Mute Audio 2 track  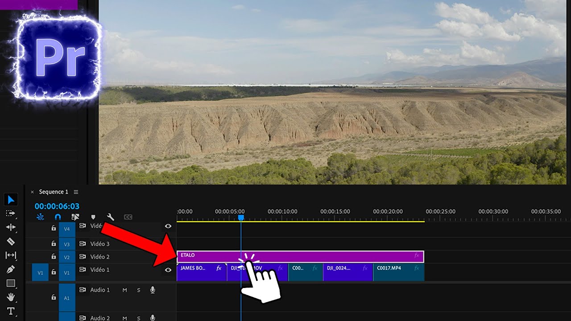click(x=124, y=318)
